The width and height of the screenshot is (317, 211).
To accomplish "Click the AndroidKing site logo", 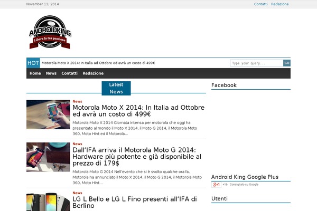I will coord(50,32).
